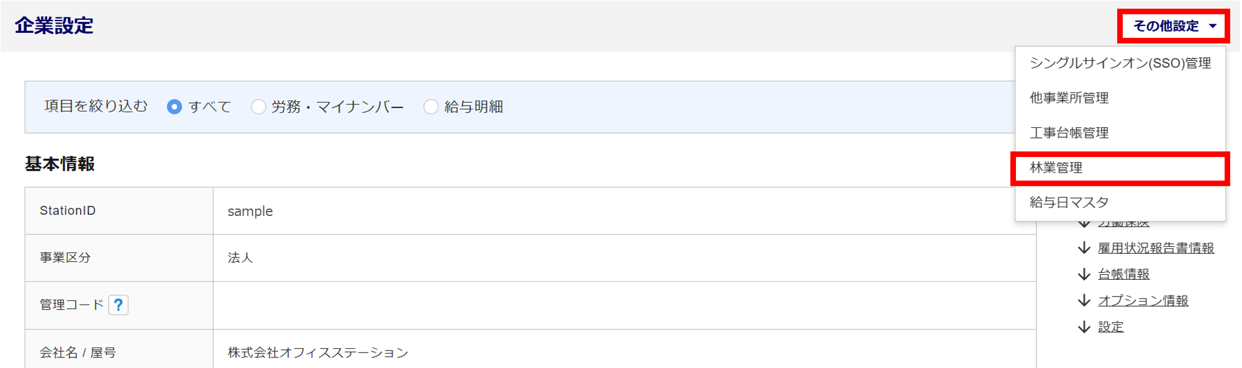Open the その他設定 dropdown
The width and height of the screenshot is (1242, 368).
(1174, 26)
